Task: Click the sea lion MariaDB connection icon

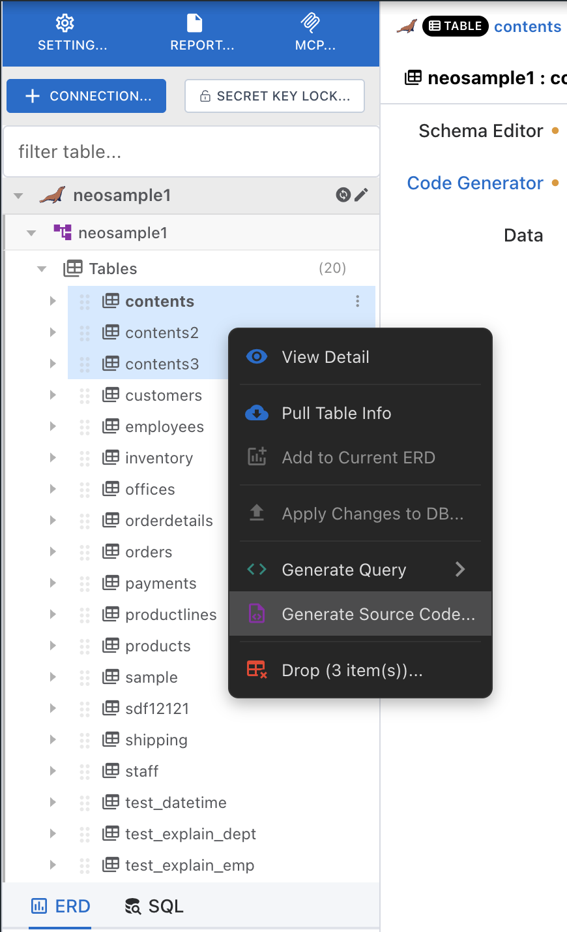Action: coord(52,194)
